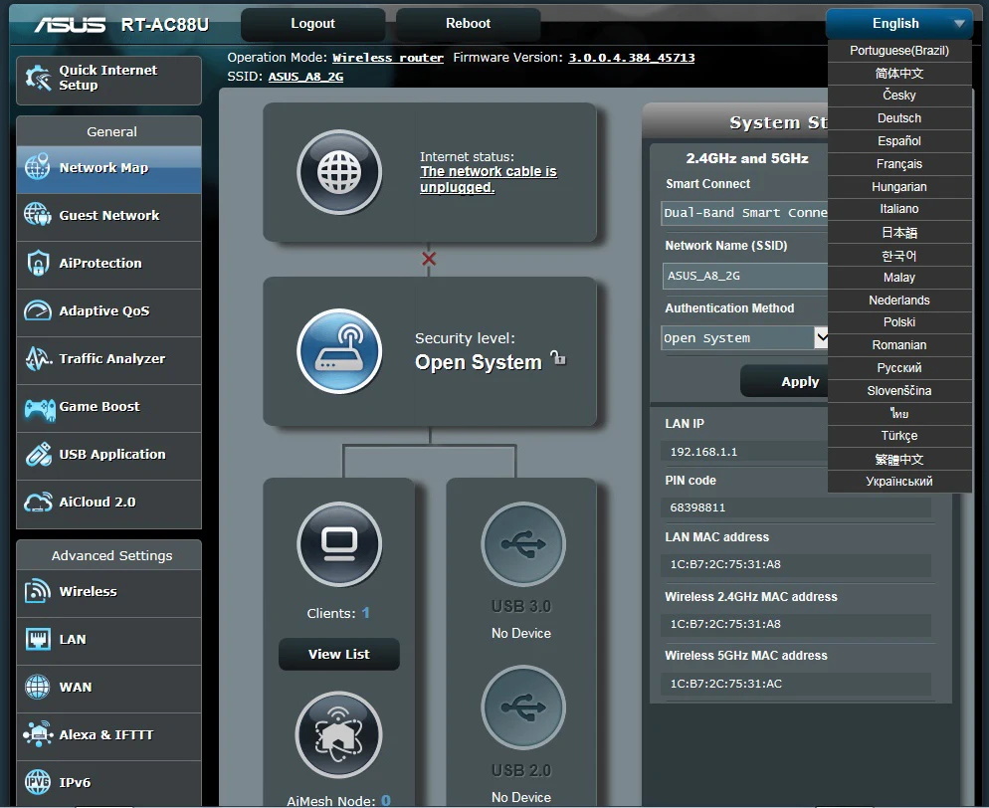Image resolution: width=989 pixels, height=808 pixels.
Task: Click the AiMesh Node icon
Action: click(338, 734)
